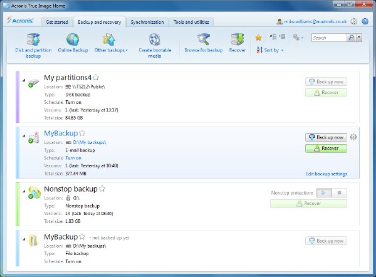Open operations gear for e-mail MyBackup
The image size is (376, 277).
tap(353, 137)
